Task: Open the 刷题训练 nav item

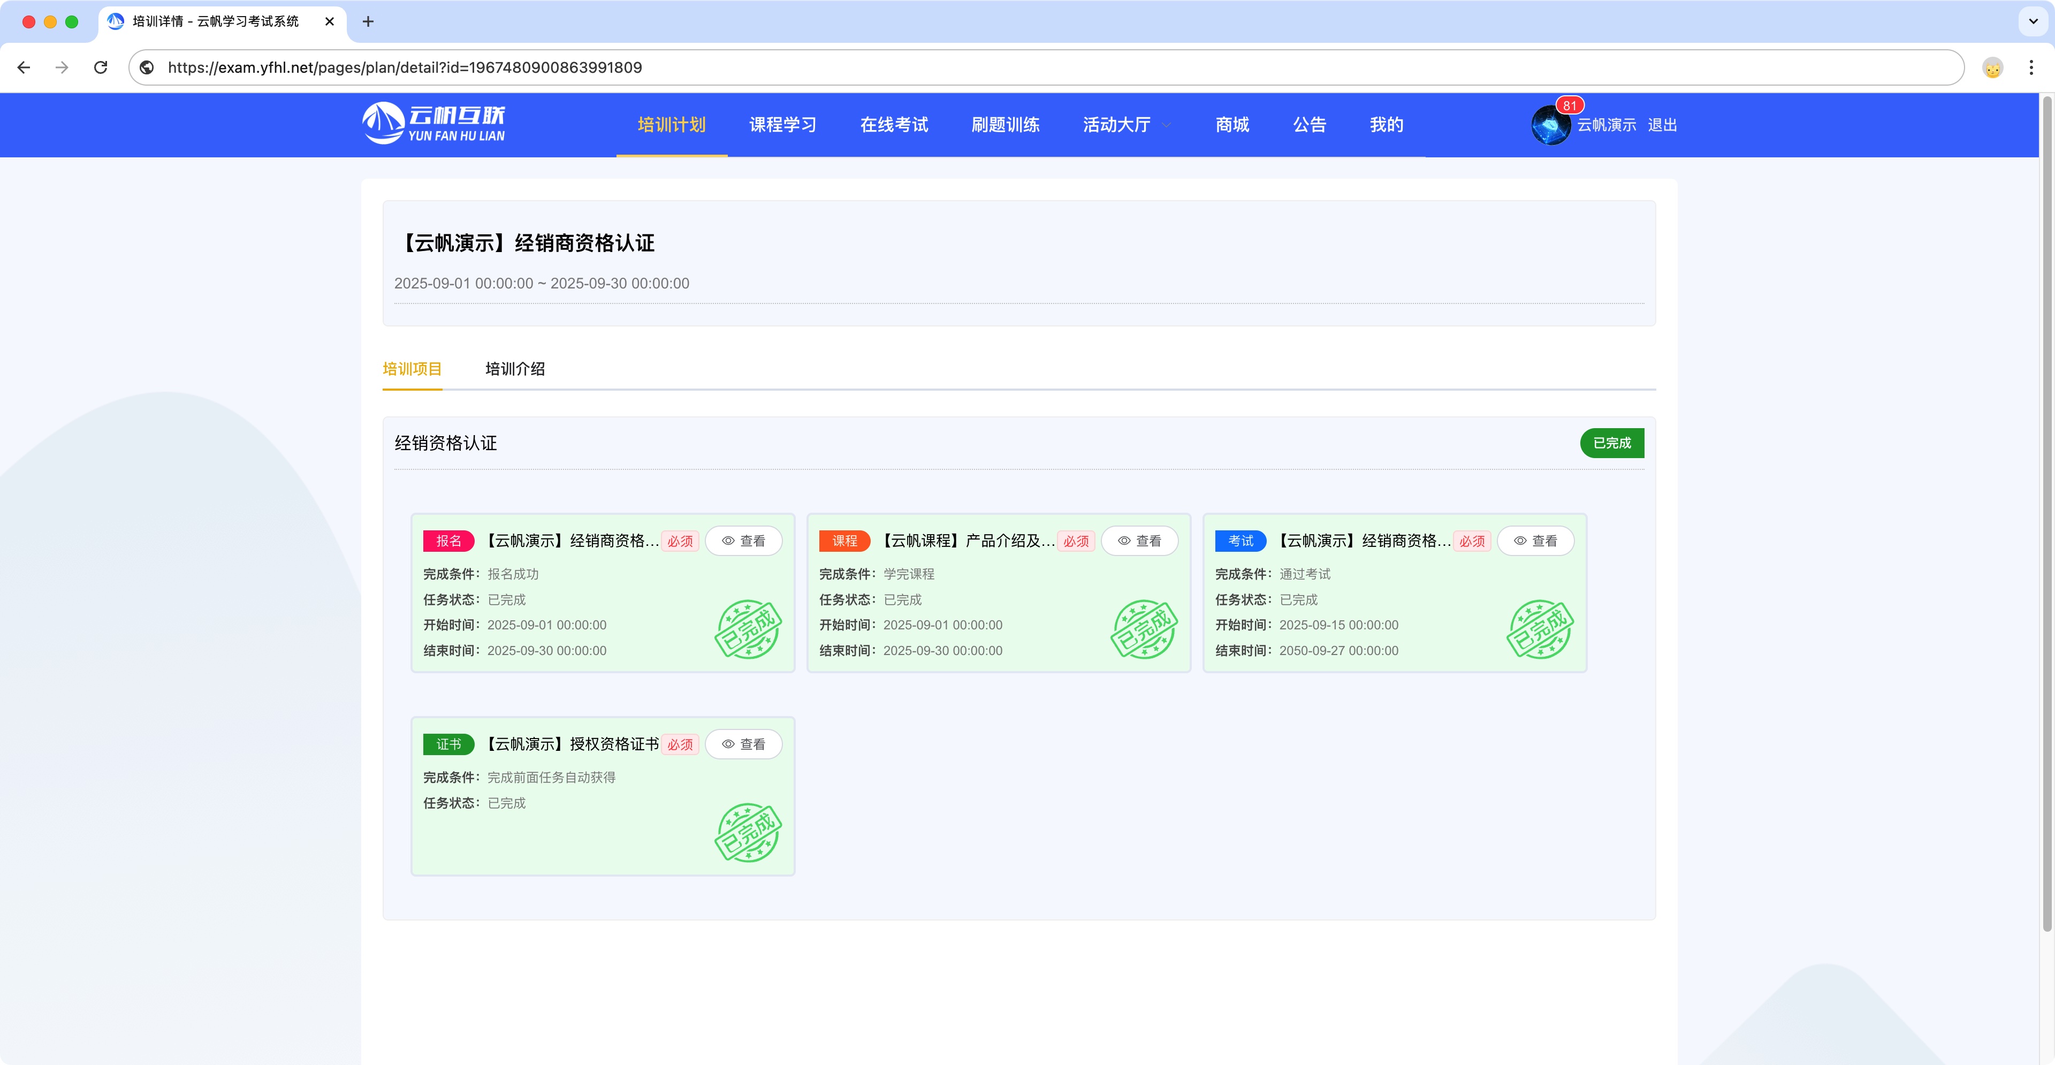Action: pyautogui.click(x=1005, y=125)
